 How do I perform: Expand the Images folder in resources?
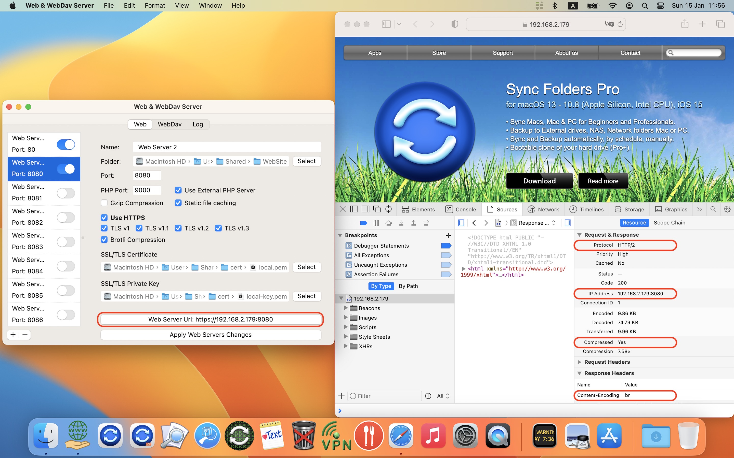click(x=346, y=318)
